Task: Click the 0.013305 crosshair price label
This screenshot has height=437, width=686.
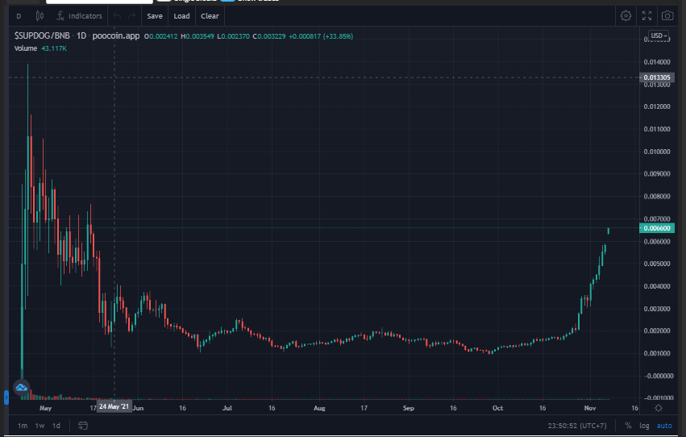Action: (x=657, y=77)
